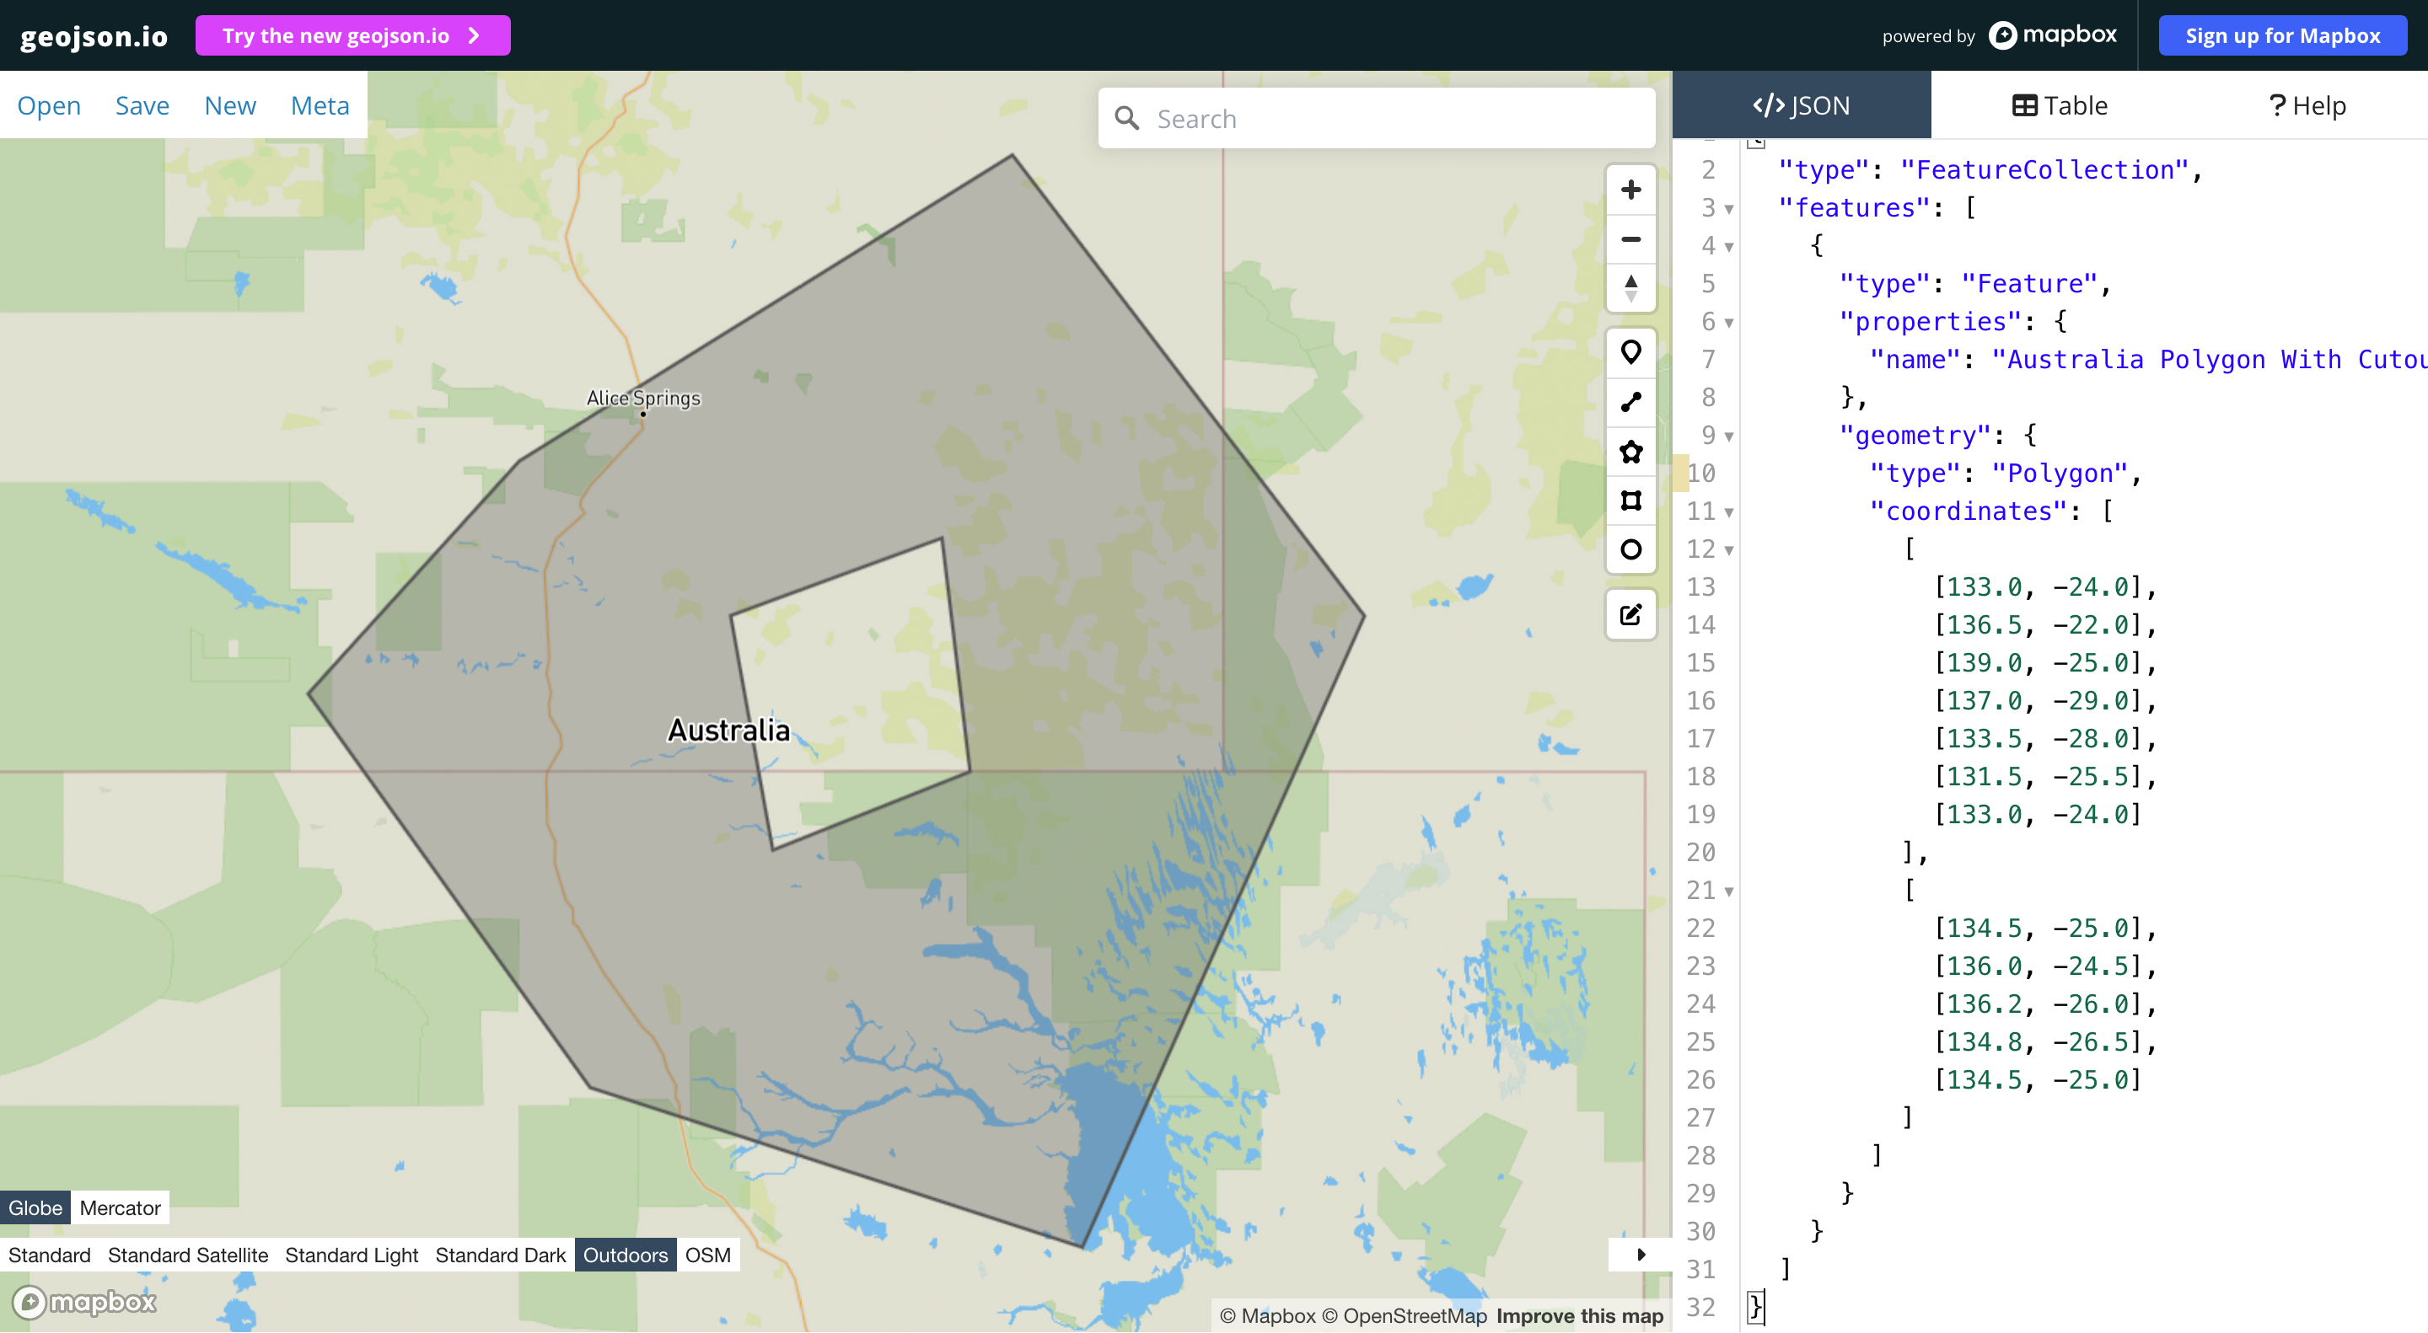2428x1333 pixels.
Task: Click the search magnifier icon
Action: click(1126, 119)
